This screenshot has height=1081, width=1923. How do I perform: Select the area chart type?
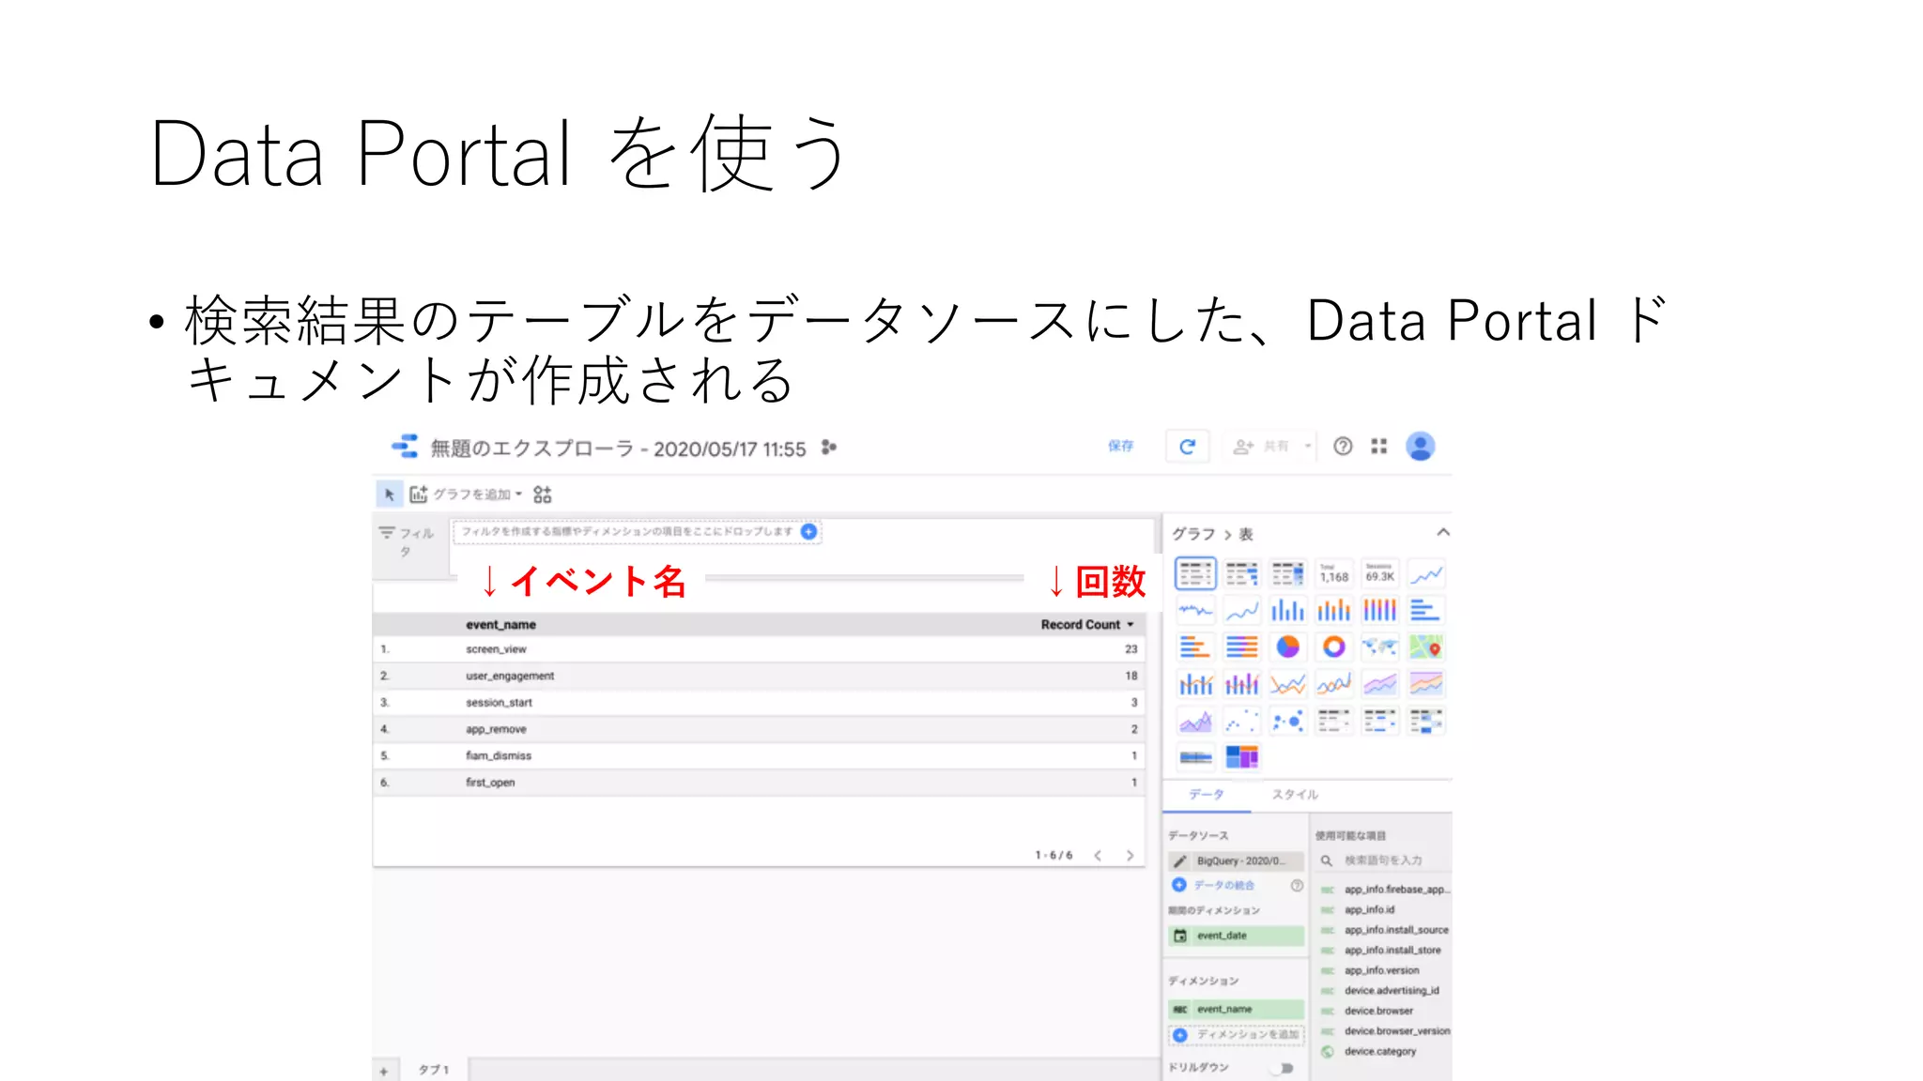[1195, 721]
